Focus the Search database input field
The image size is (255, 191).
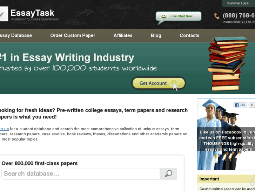click(x=81, y=174)
